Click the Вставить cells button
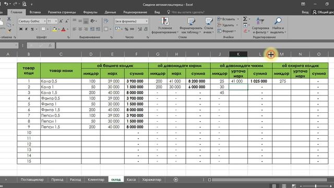This screenshot has height=188, width=334. [228, 19]
